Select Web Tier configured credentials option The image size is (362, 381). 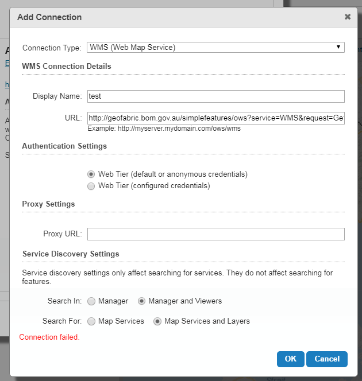(x=91, y=186)
